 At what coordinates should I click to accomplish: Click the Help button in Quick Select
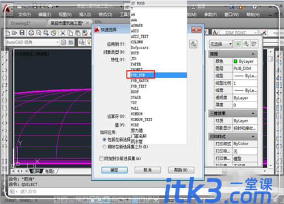tap(181, 170)
